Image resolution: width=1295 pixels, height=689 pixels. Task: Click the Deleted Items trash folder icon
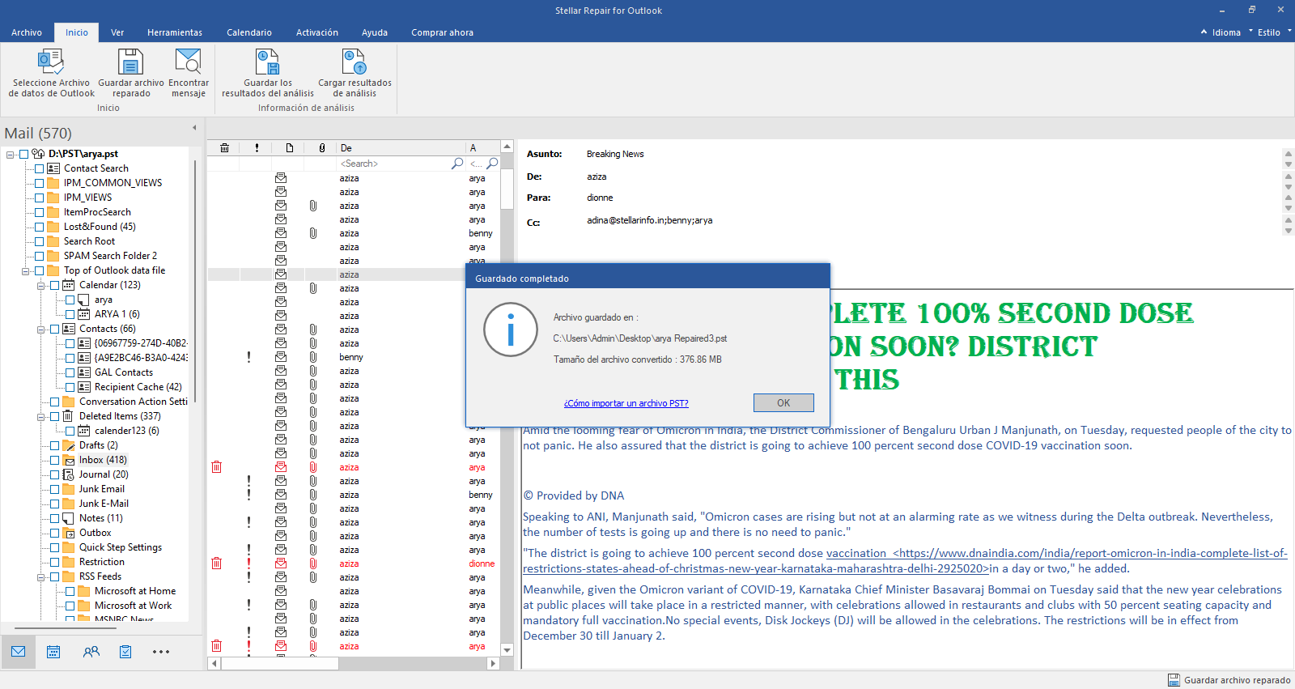tap(68, 416)
